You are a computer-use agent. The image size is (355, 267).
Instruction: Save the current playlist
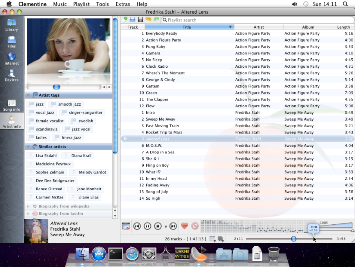(x=141, y=19)
